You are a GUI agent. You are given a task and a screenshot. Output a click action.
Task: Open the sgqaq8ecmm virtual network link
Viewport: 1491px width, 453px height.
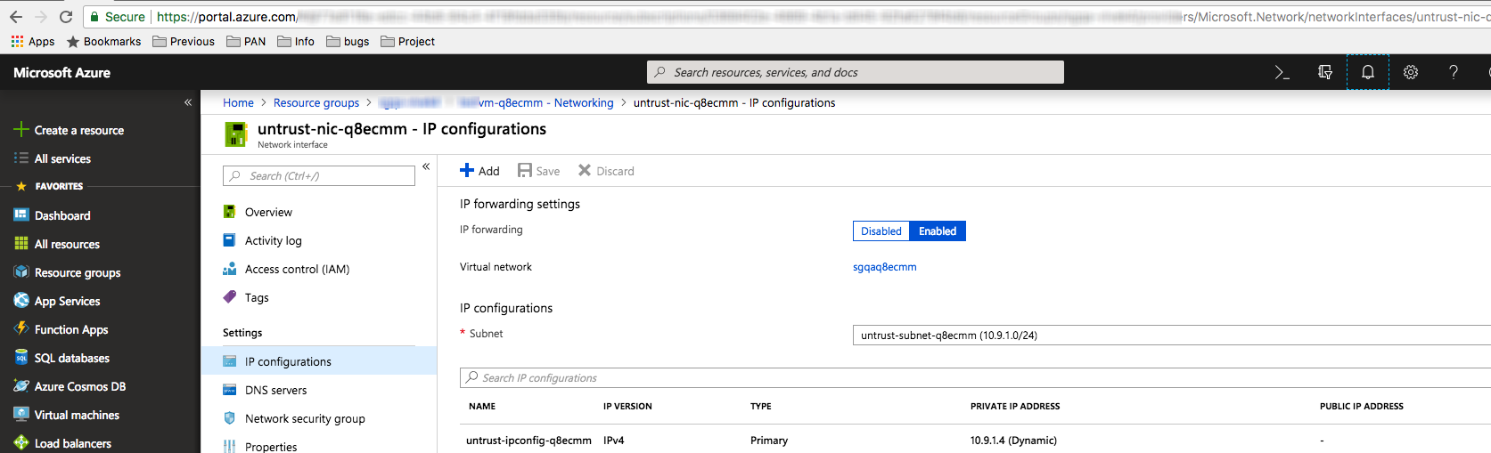coord(884,267)
